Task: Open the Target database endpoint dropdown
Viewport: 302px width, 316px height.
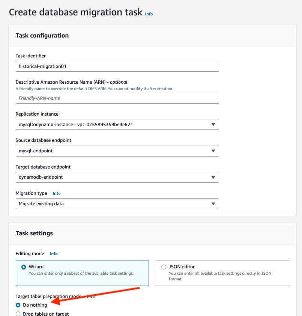Action: [x=117, y=177]
